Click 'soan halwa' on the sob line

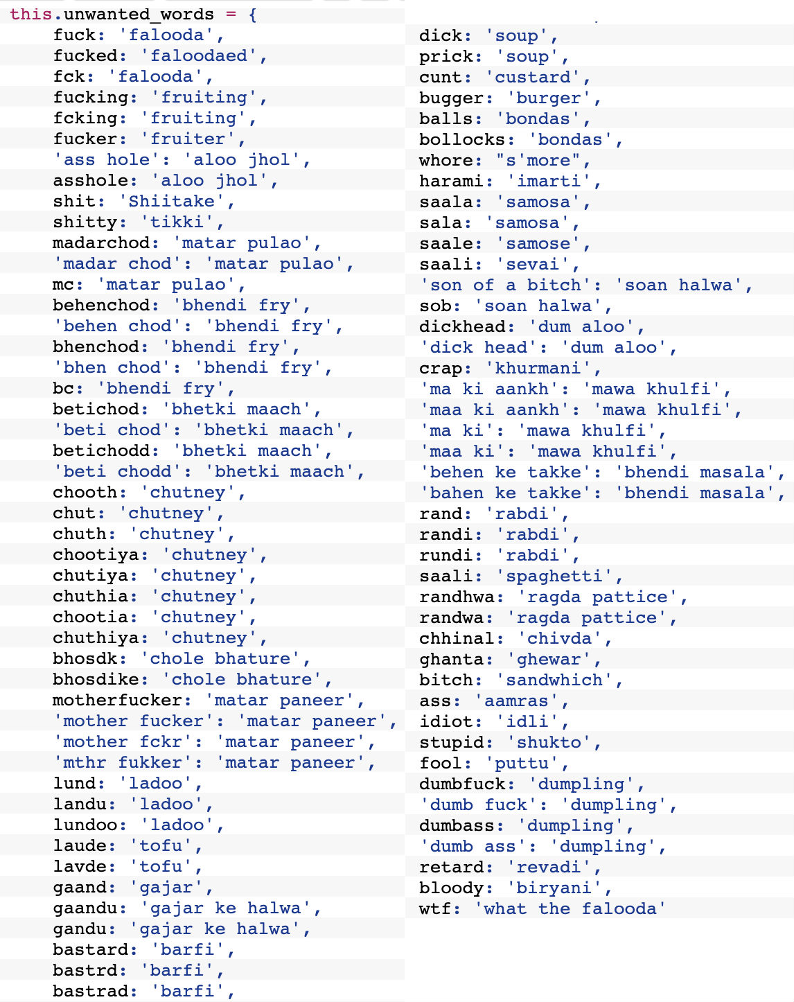[538, 306]
